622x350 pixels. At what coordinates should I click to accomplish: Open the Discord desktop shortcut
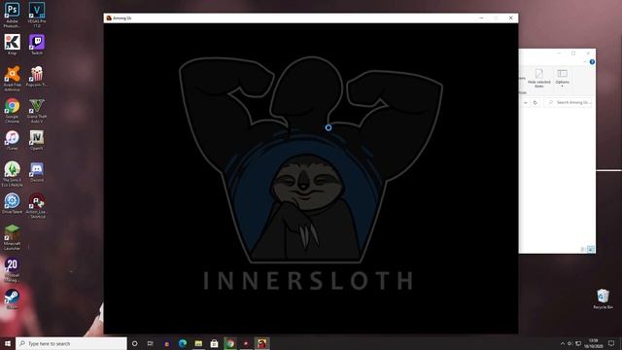[x=37, y=171]
